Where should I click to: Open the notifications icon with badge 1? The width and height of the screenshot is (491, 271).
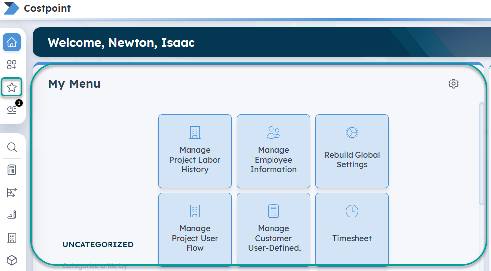tap(12, 110)
